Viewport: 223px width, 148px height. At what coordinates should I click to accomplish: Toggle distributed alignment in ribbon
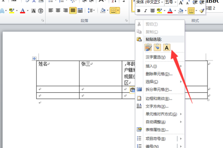pyautogui.click(x=80, y=10)
